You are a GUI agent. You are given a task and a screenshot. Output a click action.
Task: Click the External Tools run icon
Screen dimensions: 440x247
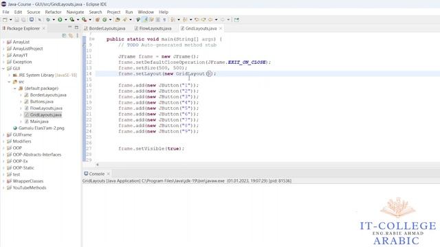(x=84, y=20)
